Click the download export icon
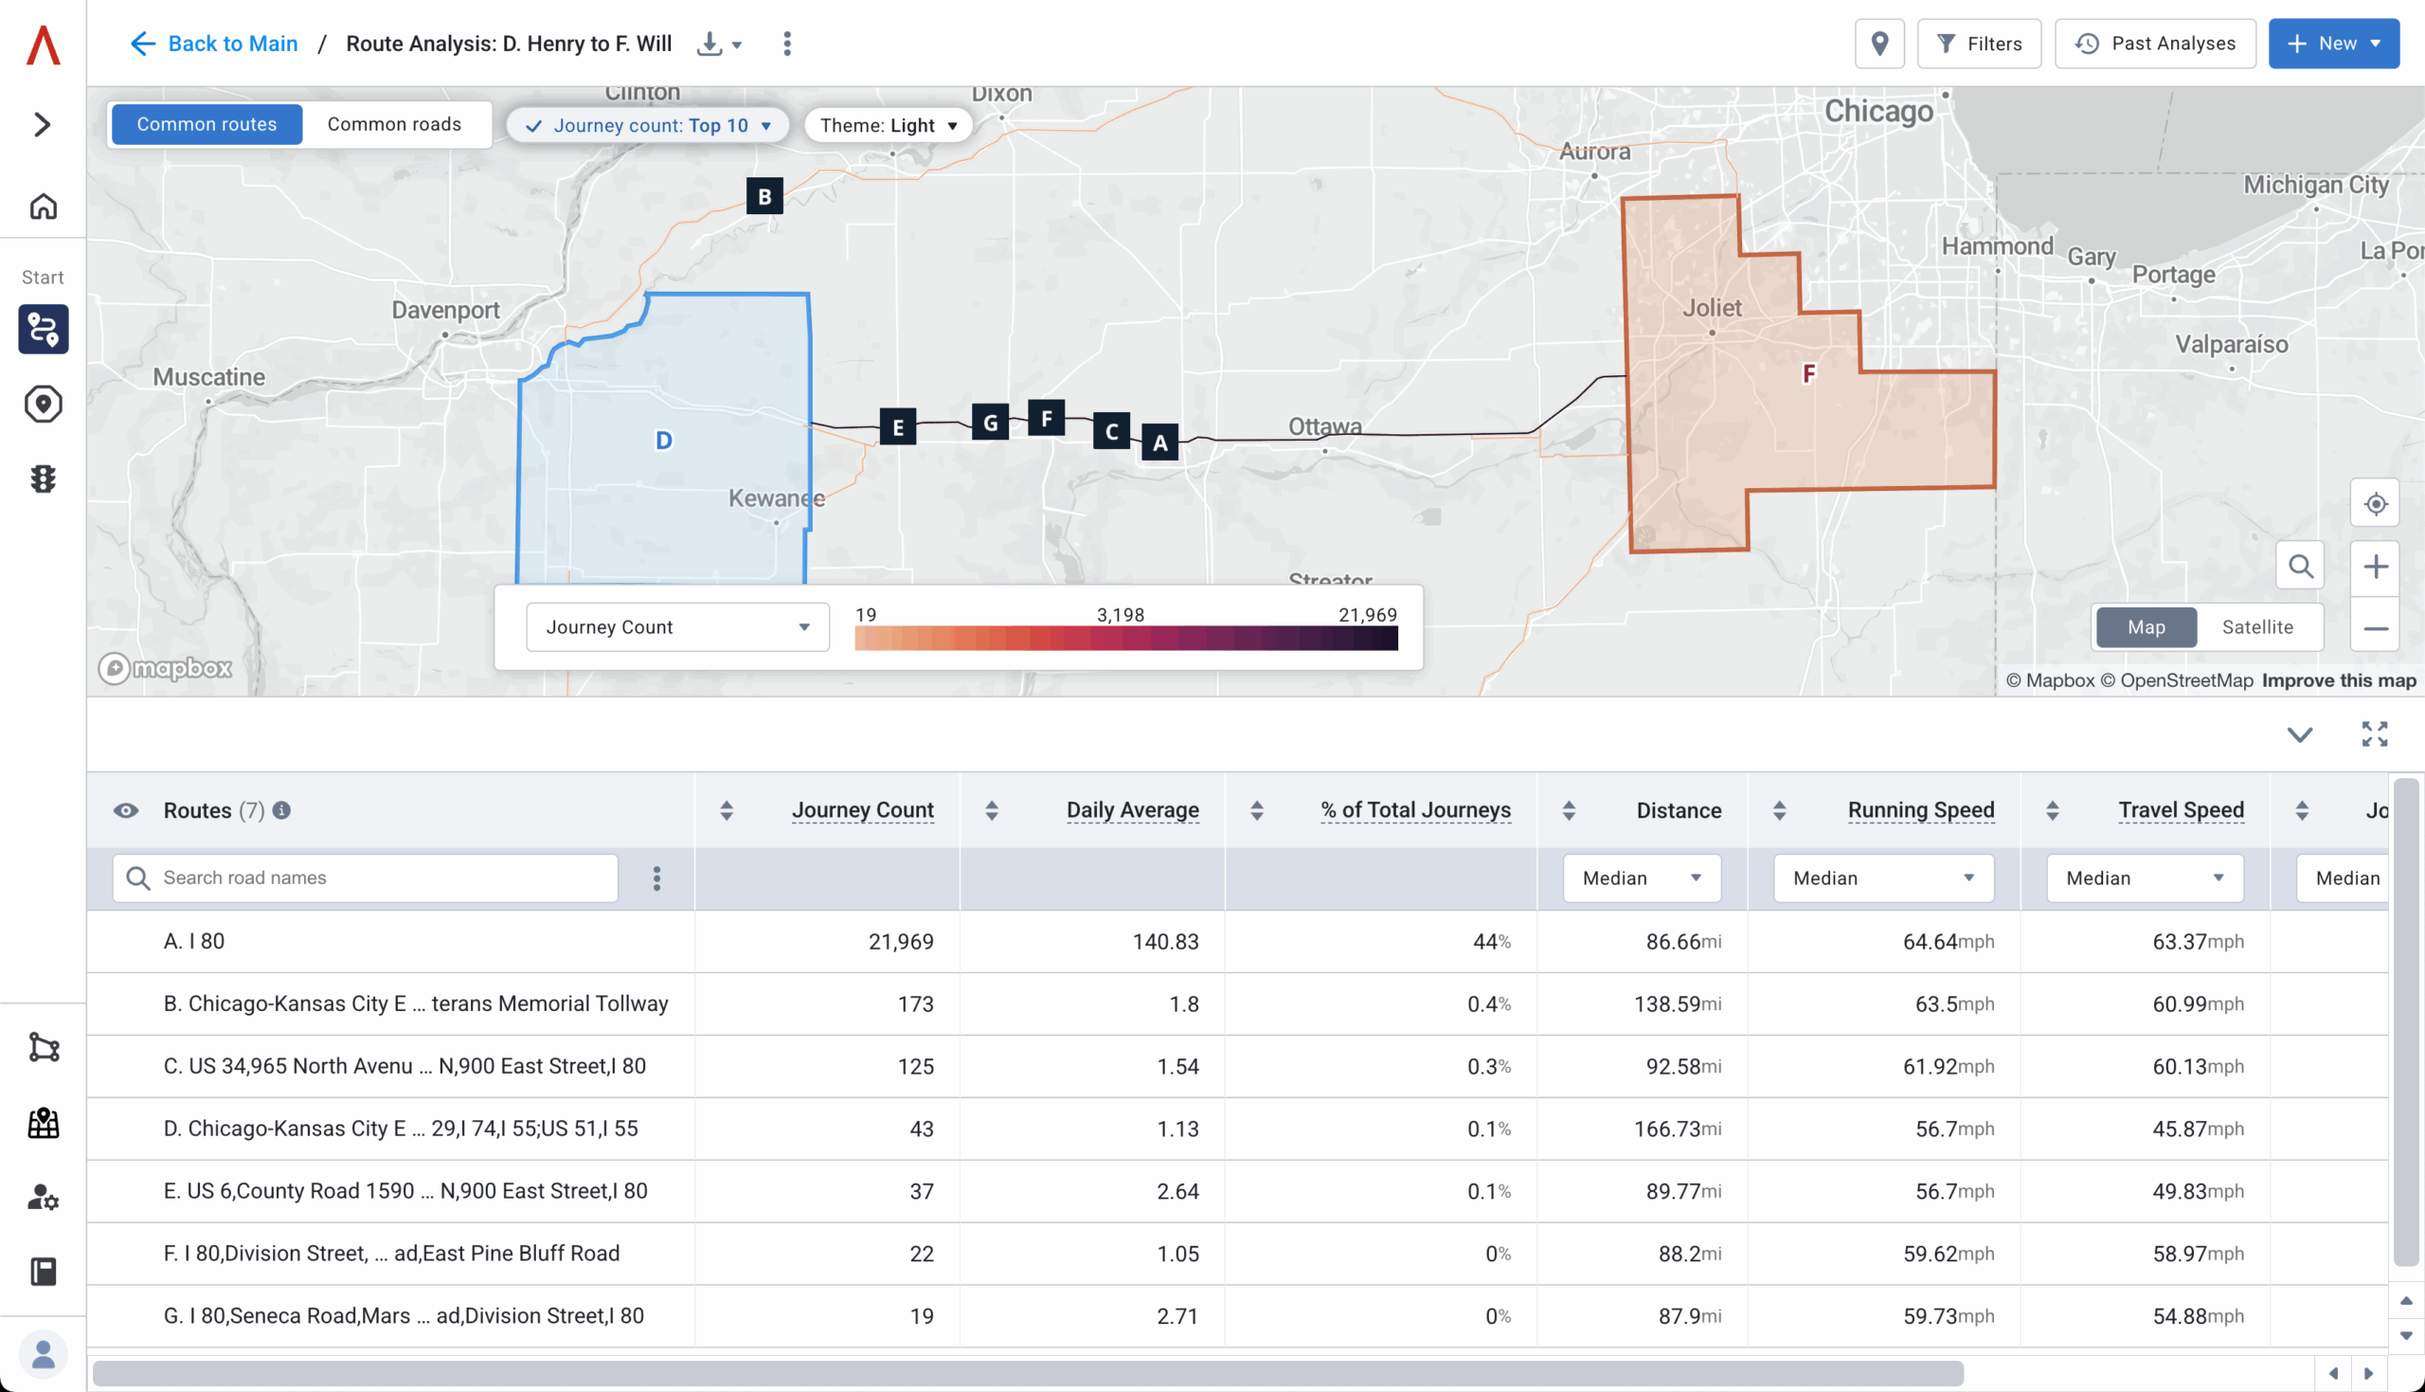 tap(709, 44)
